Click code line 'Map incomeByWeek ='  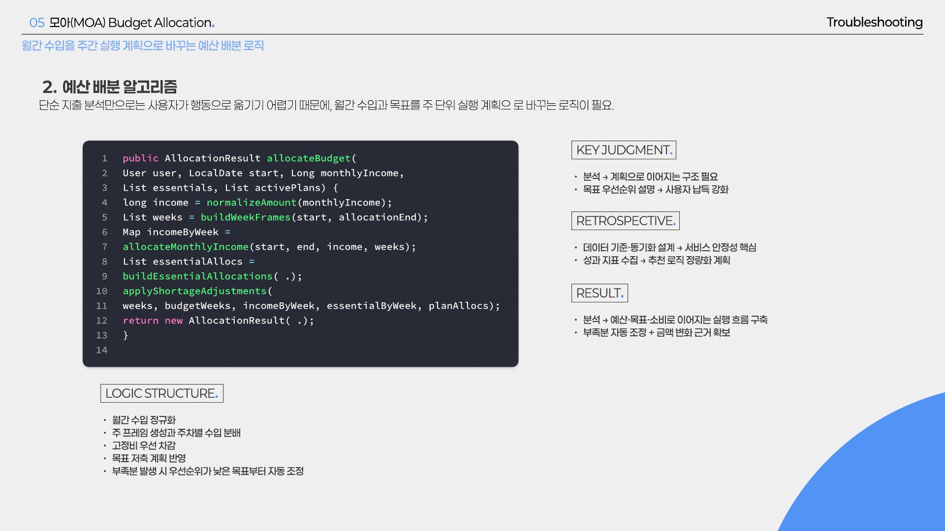tap(177, 232)
